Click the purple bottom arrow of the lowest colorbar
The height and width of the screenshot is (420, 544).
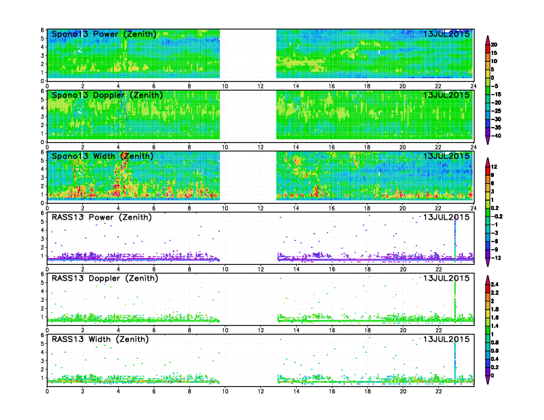coord(488,380)
